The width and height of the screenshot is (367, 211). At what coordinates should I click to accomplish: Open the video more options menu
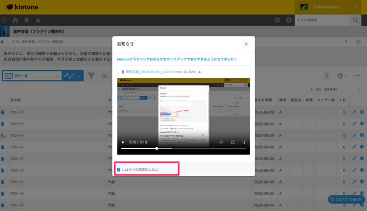click(244, 142)
